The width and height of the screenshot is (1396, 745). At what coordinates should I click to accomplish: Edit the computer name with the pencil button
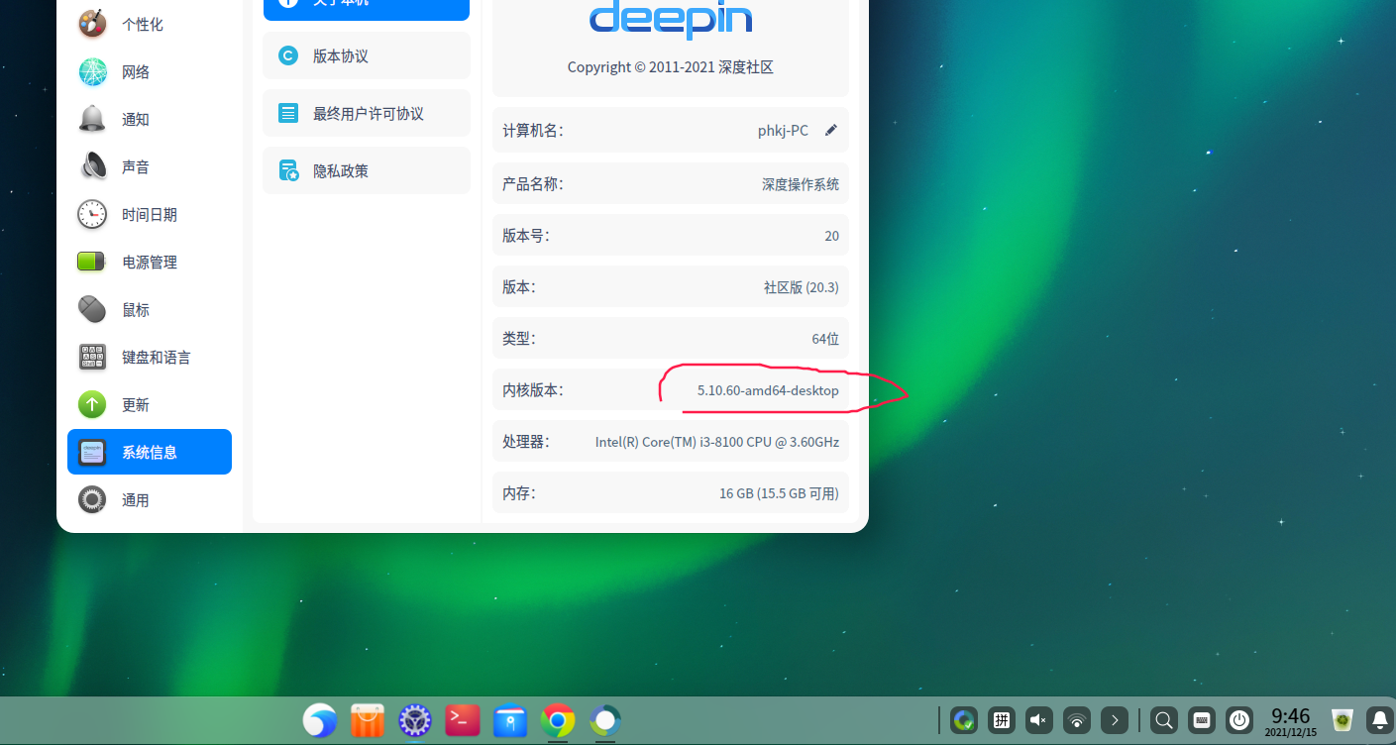pos(831,129)
